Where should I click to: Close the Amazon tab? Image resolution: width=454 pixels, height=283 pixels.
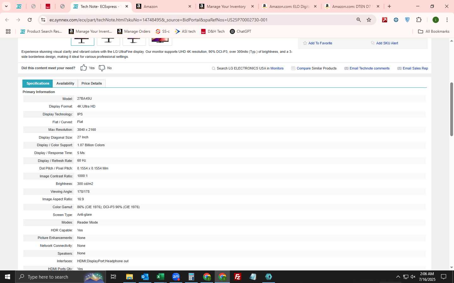[x=190, y=6]
